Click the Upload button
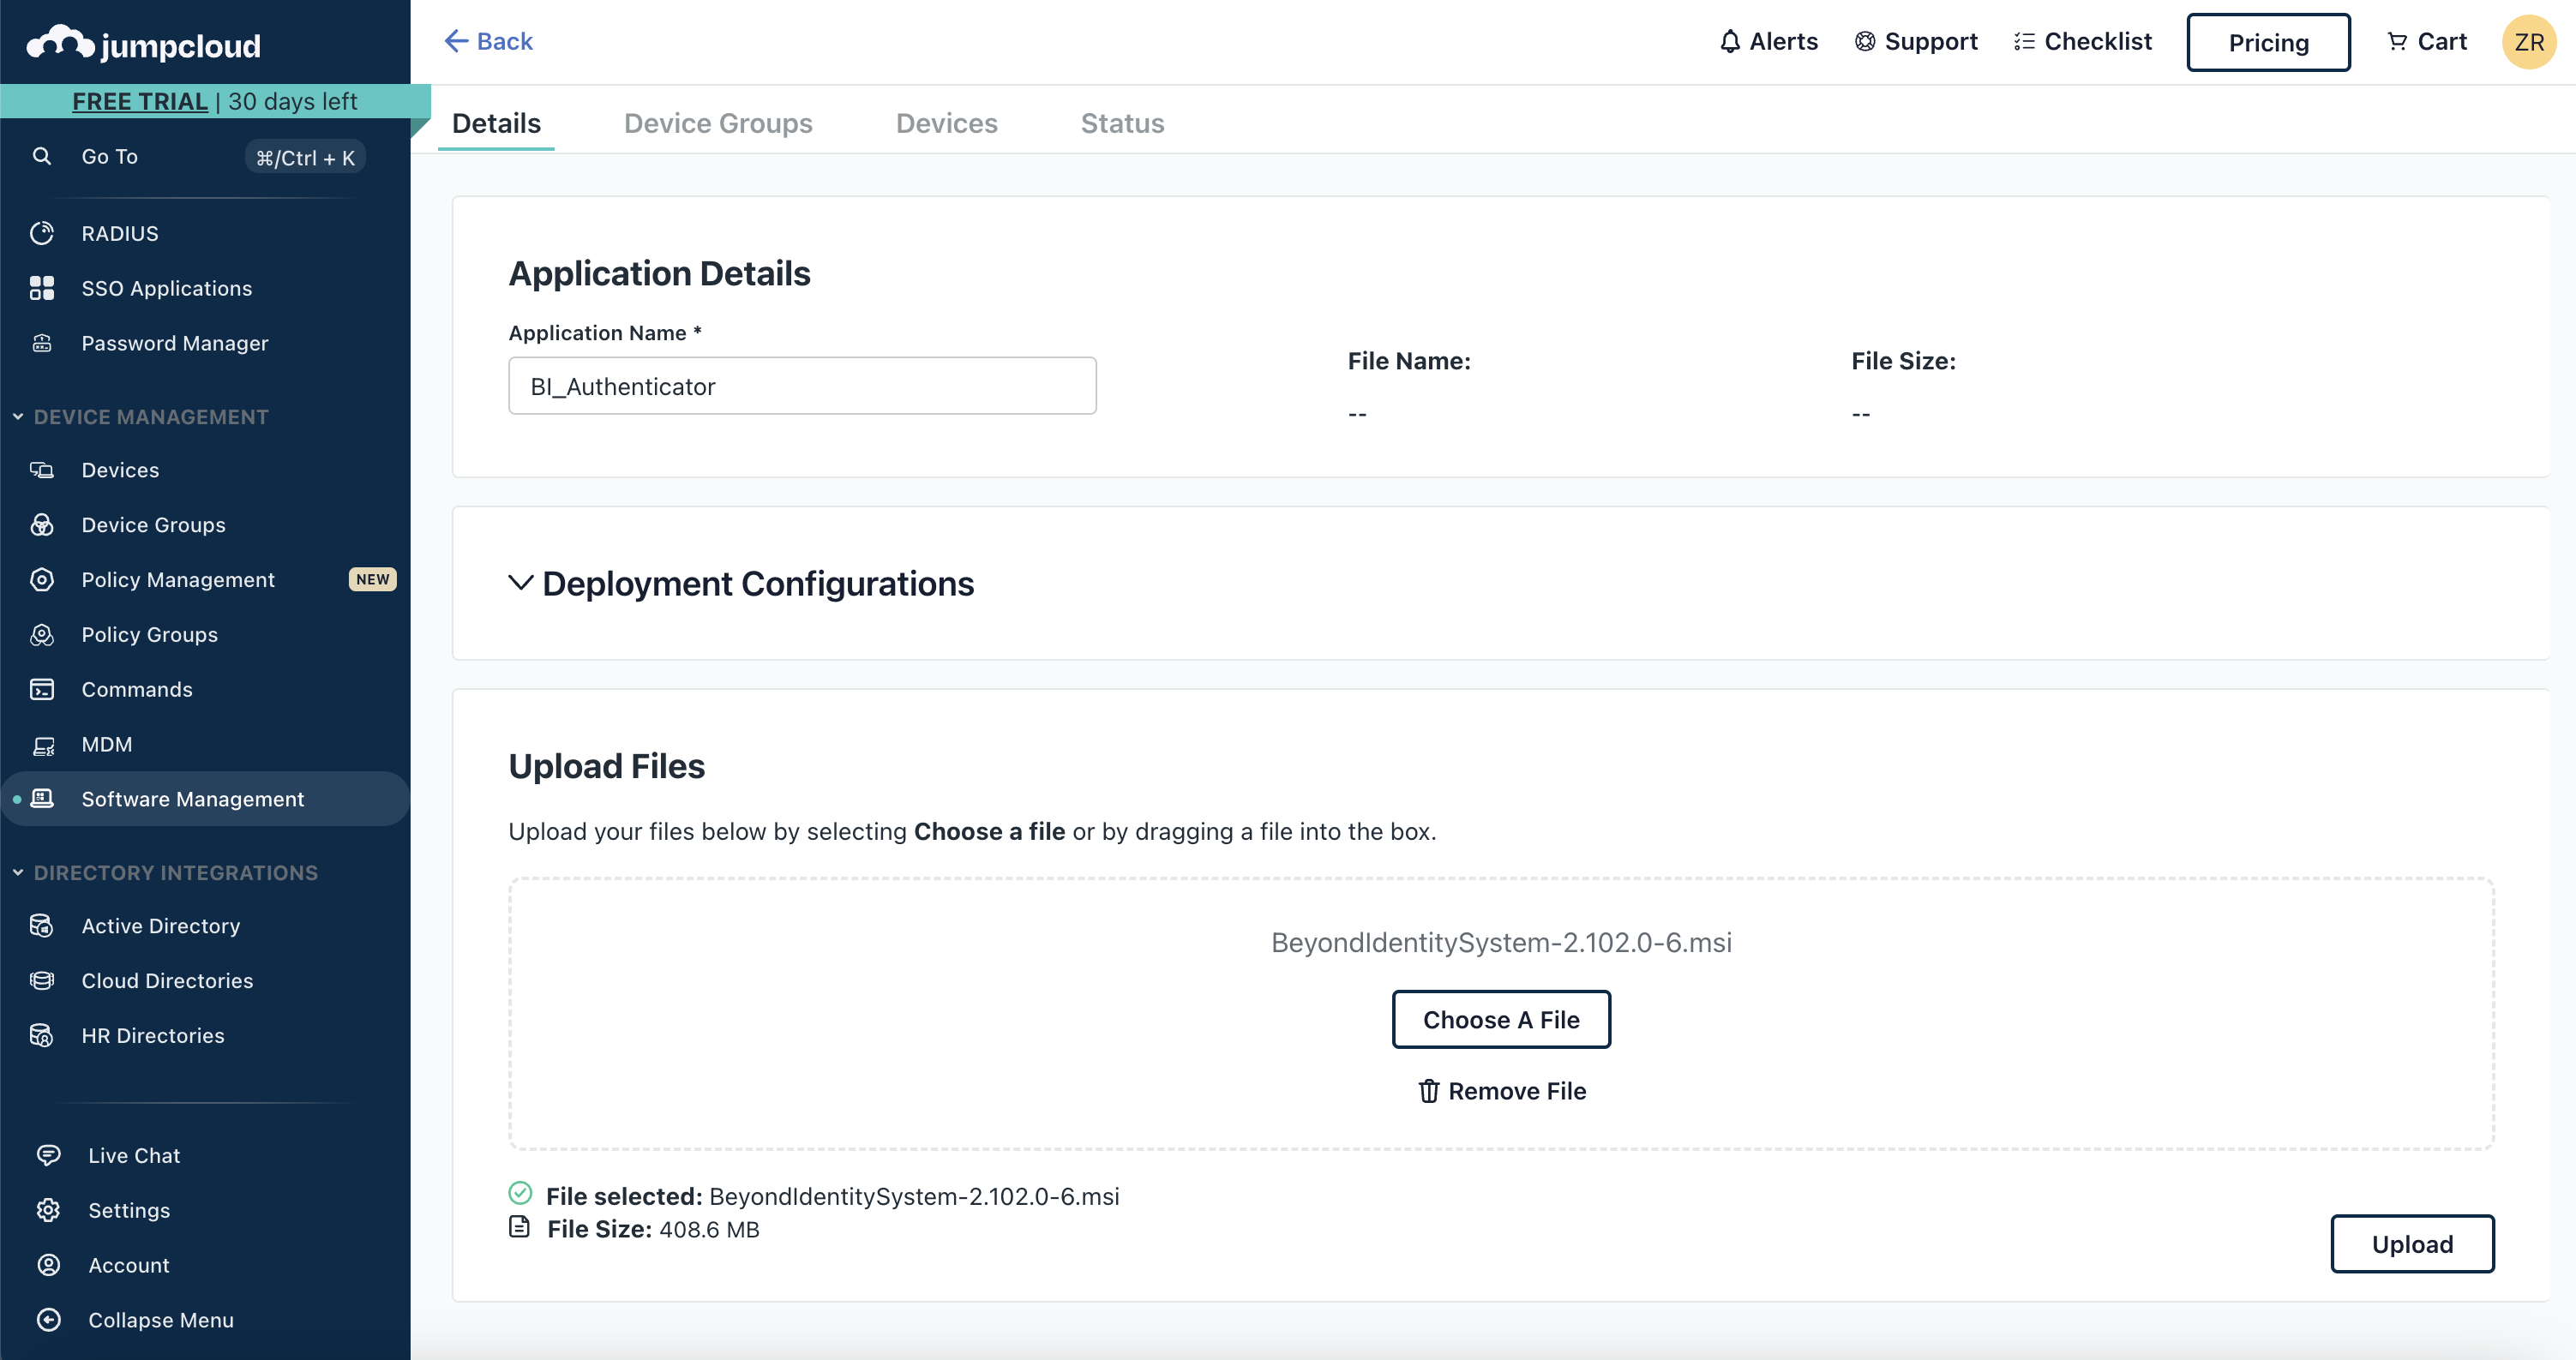 click(x=2412, y=1244)
